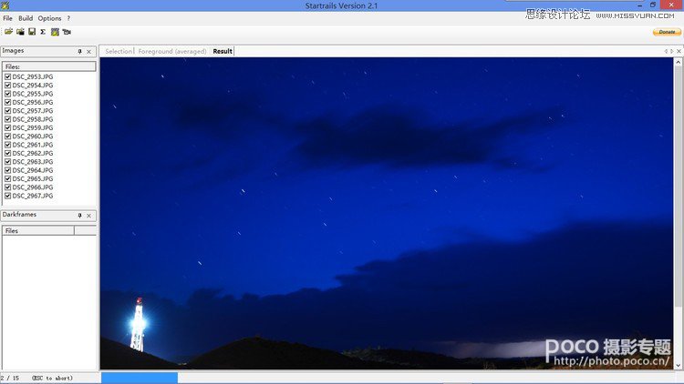Close the Images panel
Image resolution: width=684 pixels, height=384 pixels.
pos(89,51)
